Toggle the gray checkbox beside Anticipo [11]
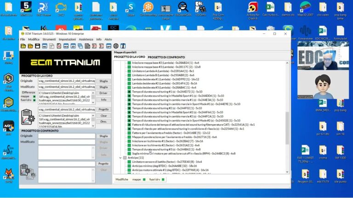 (x=125, y=158)
